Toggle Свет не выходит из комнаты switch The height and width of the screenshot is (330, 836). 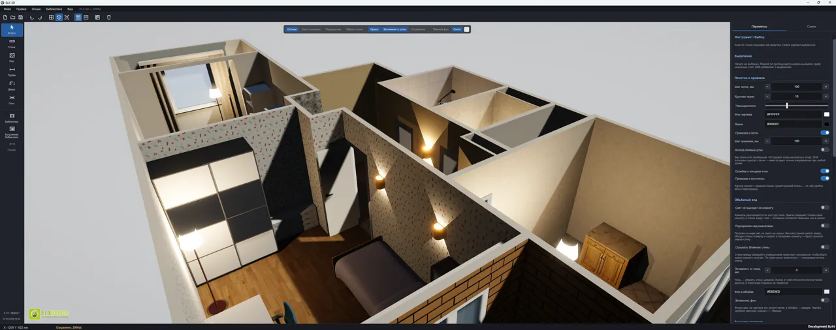[x=825, y=207]
